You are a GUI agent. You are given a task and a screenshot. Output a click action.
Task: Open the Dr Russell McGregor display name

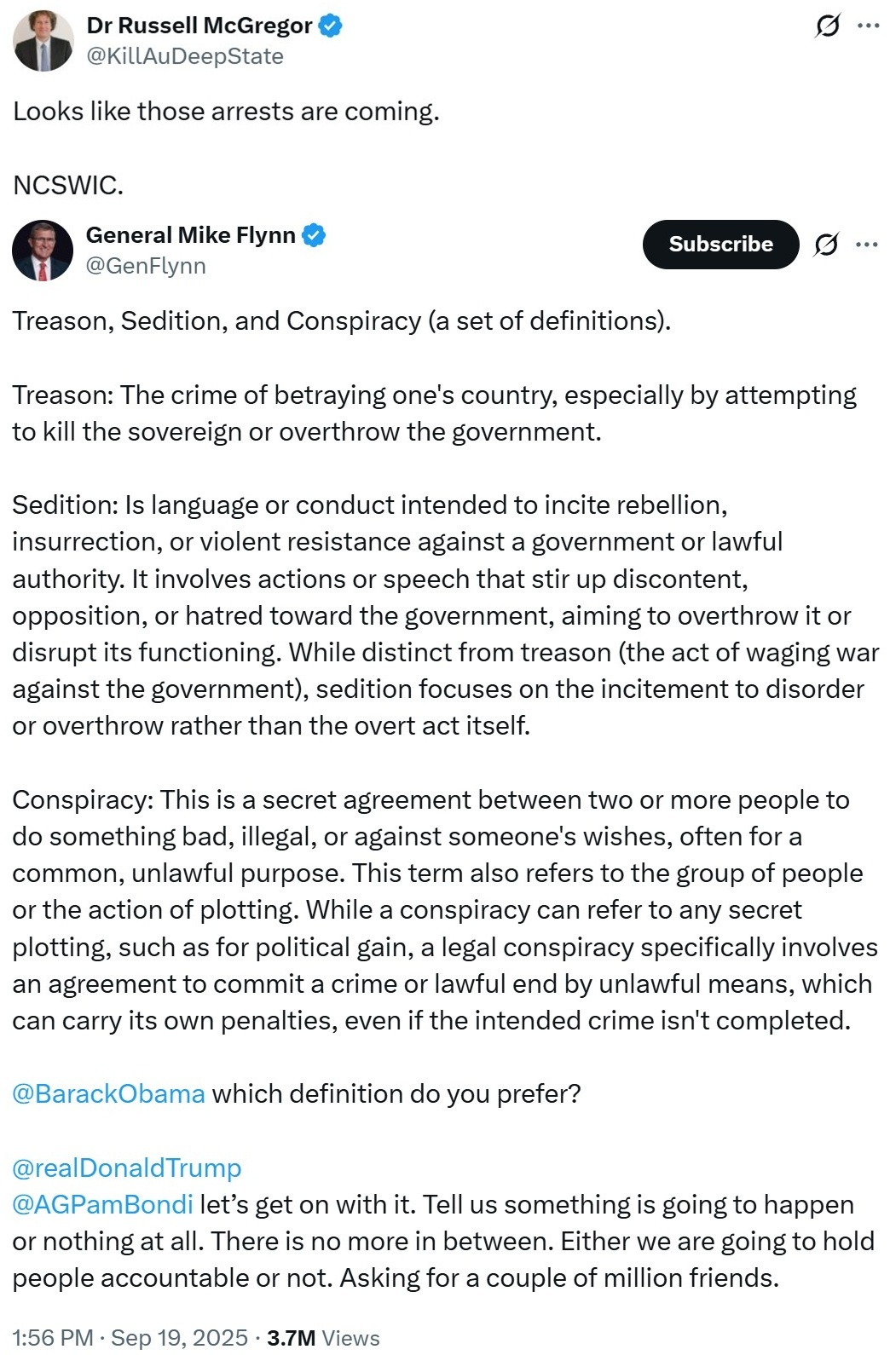point(199,26)
